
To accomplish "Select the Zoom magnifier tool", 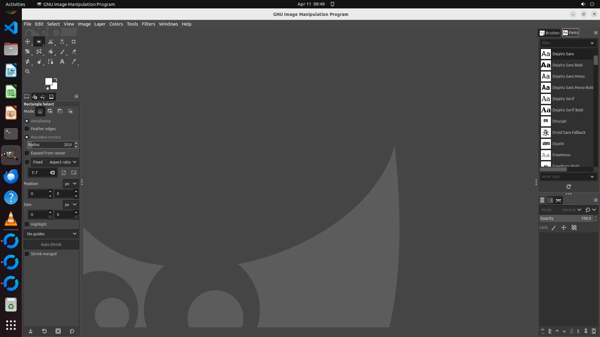I will tap(27, 72).
